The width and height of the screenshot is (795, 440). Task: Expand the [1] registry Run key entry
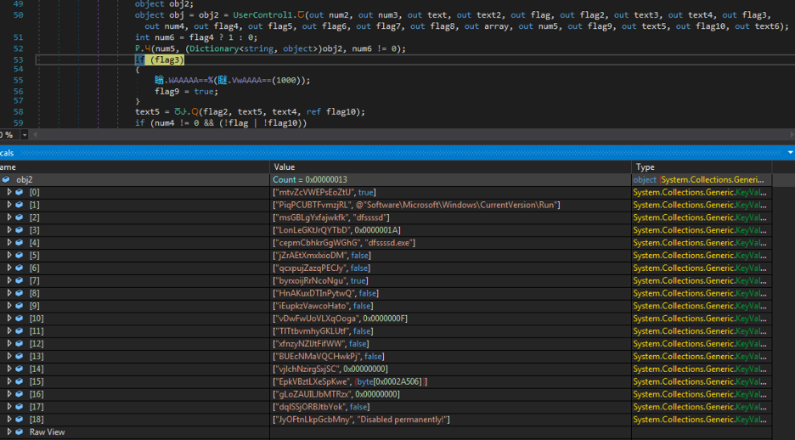pos(9,206)
